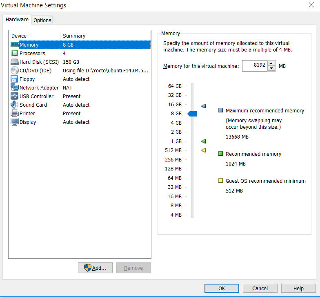The height and width of the screenshot is (298, 320).
Task: Click the 4 MB slider label
Action: (x=176, y=215)
